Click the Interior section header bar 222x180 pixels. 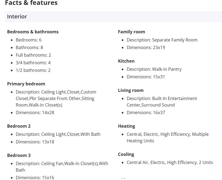pos(113,17)
